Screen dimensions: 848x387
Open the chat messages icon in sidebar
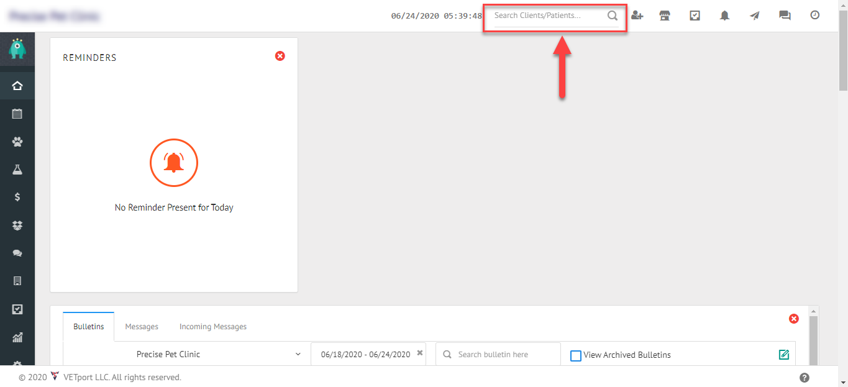17,253
